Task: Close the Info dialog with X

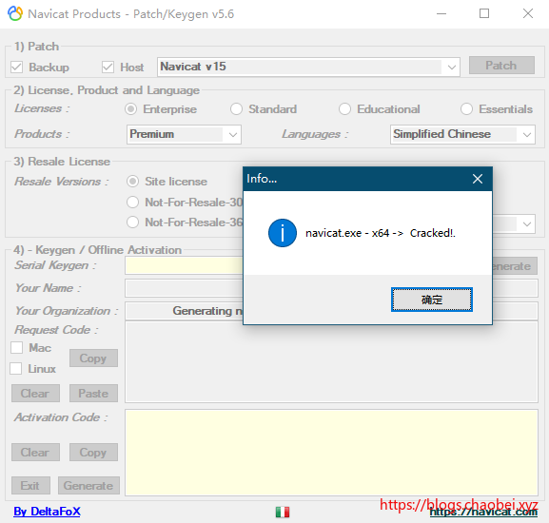Action: 478,179
